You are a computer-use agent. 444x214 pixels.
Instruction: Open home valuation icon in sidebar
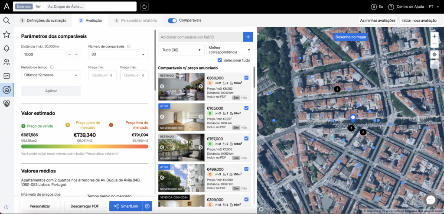pyautogui.click(x=7, y=90)
